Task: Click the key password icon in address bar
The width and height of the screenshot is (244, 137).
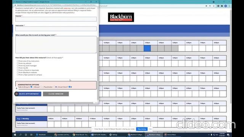Action: [x=210, y=6]
